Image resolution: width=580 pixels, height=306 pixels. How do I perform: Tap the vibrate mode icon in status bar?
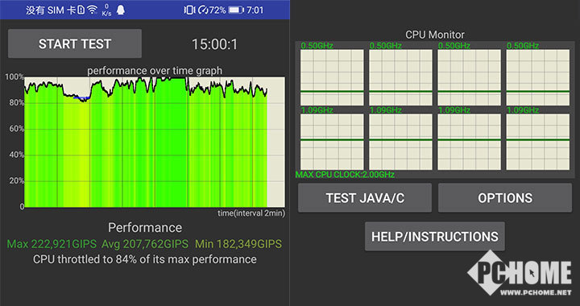[x=189, y=10]
